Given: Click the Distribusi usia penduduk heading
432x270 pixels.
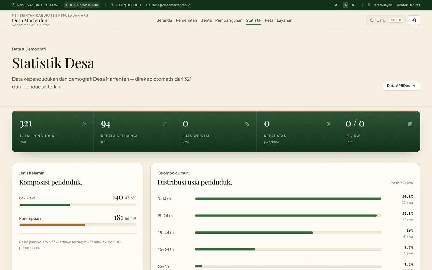Looking at the screenshot, I should [x=195, y=182].
